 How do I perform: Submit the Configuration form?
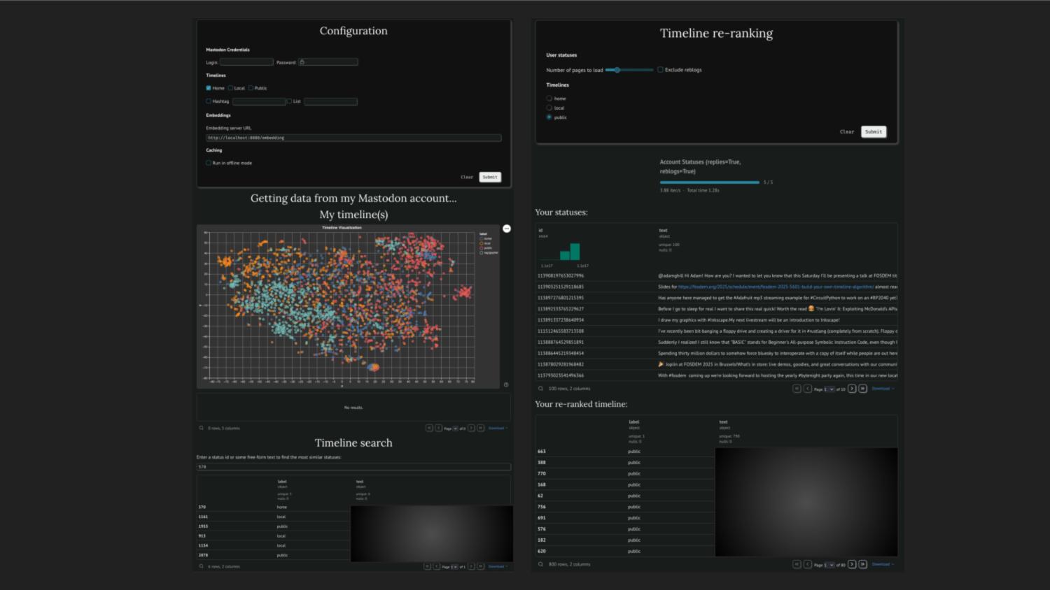click(x=490, y=177)
